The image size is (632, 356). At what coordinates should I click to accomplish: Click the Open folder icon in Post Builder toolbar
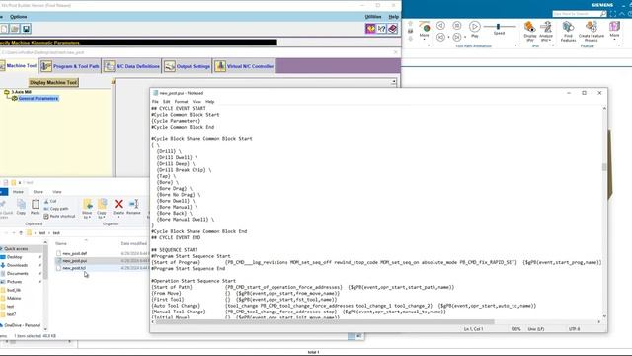(15, 29)
